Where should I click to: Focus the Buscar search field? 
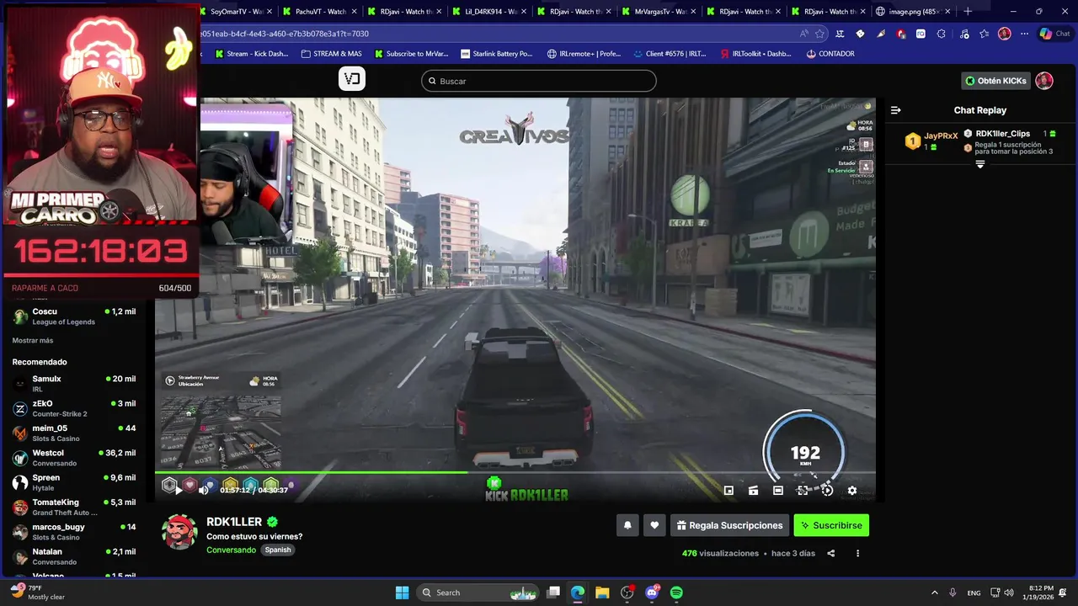(539, 81)
